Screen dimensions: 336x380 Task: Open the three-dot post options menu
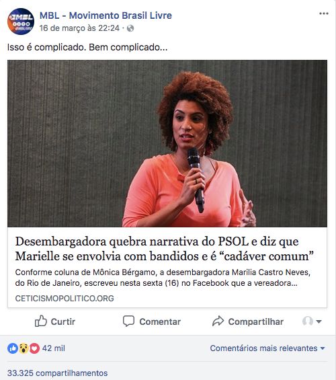(x=324, y=13)
